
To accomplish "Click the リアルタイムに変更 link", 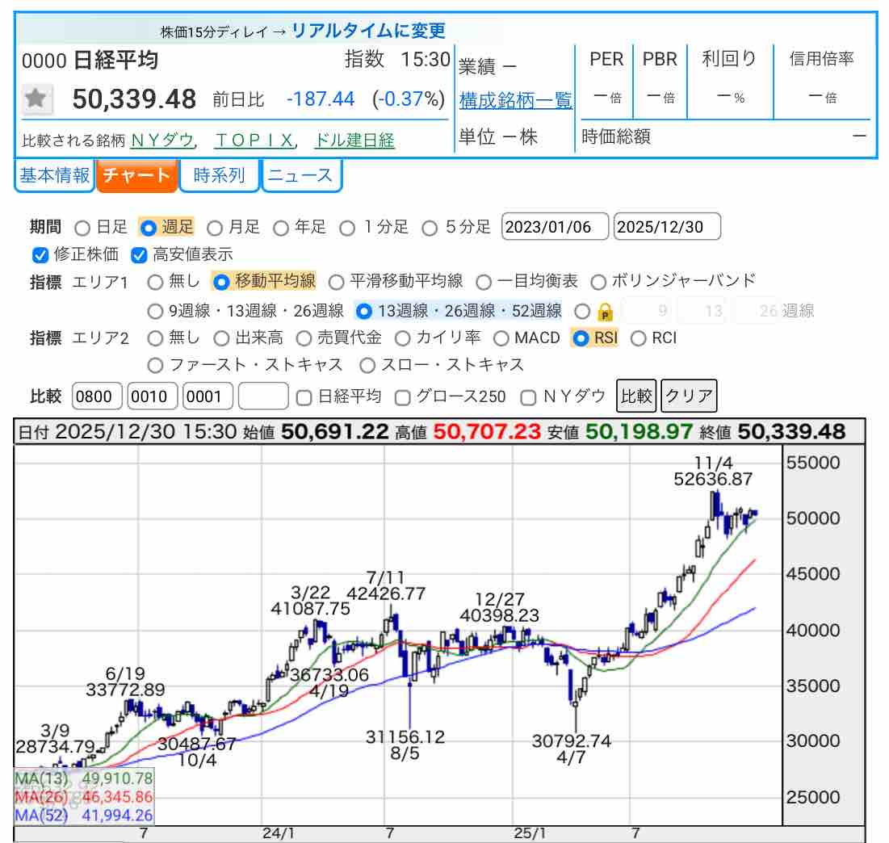I will [368, 31].
